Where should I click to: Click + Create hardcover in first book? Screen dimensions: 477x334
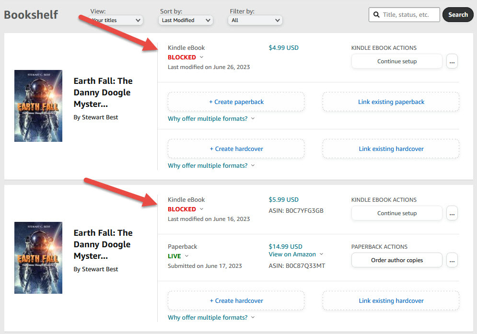pos(236,149)
